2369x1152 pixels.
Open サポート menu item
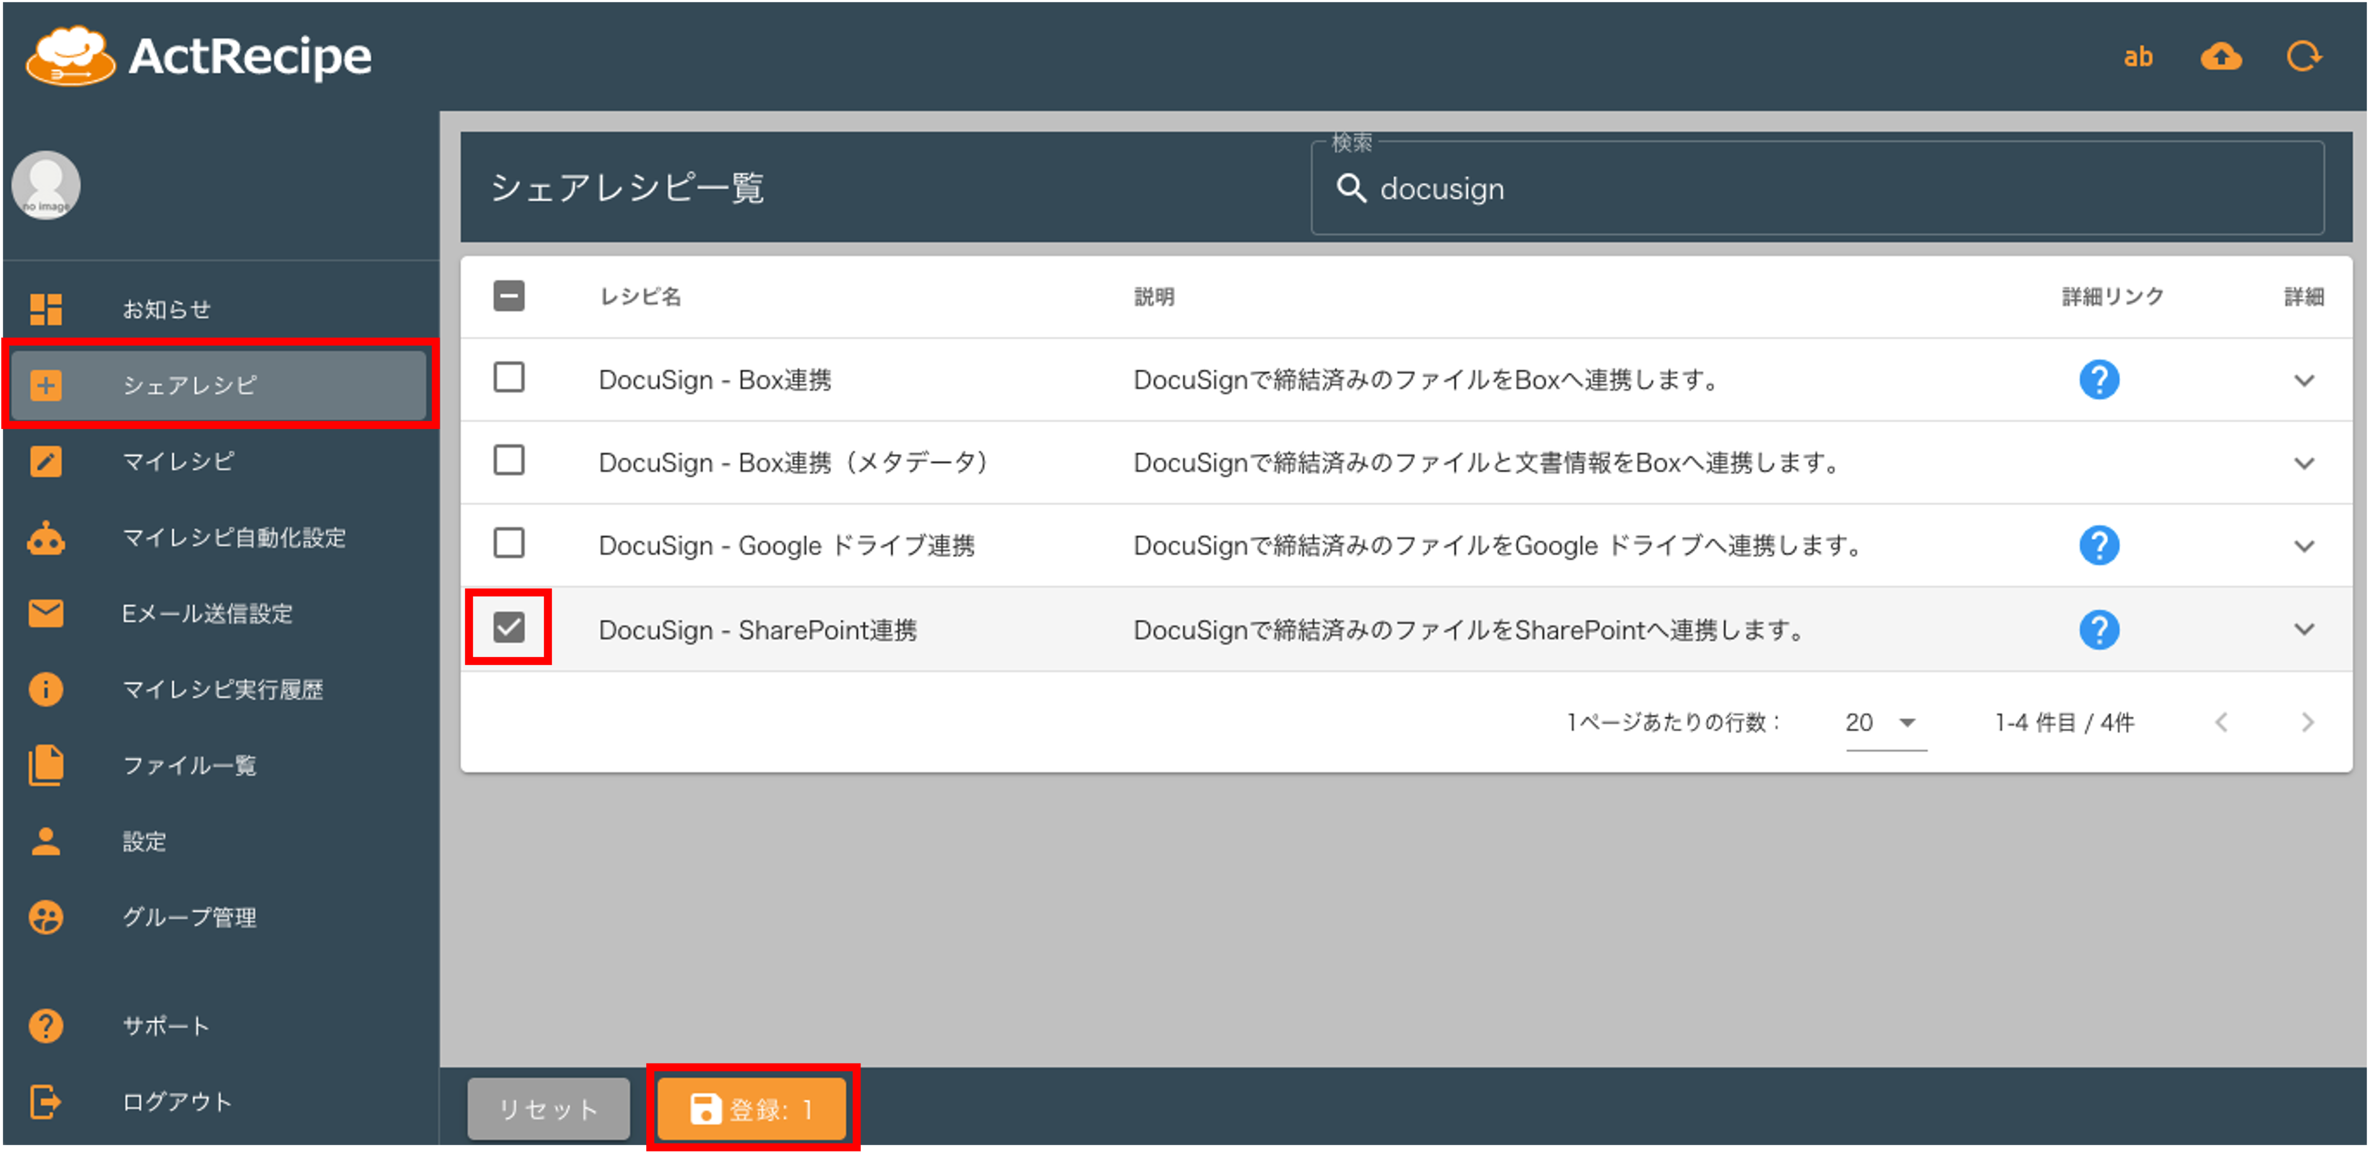click(x=219, y=1026)
